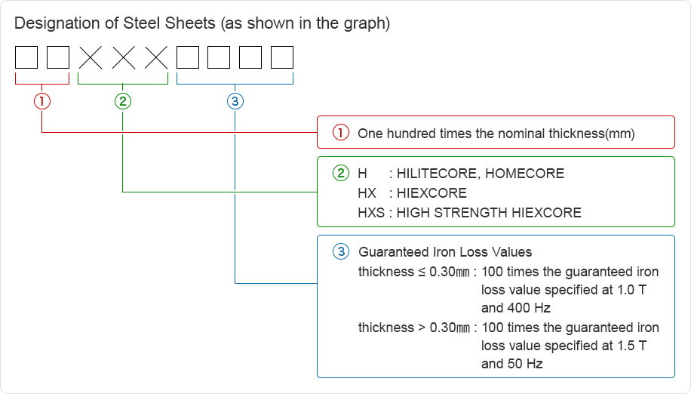Click the "thickness > 0.30mm" label
Viewport: 691px width, 394px height.
[416, 328]
